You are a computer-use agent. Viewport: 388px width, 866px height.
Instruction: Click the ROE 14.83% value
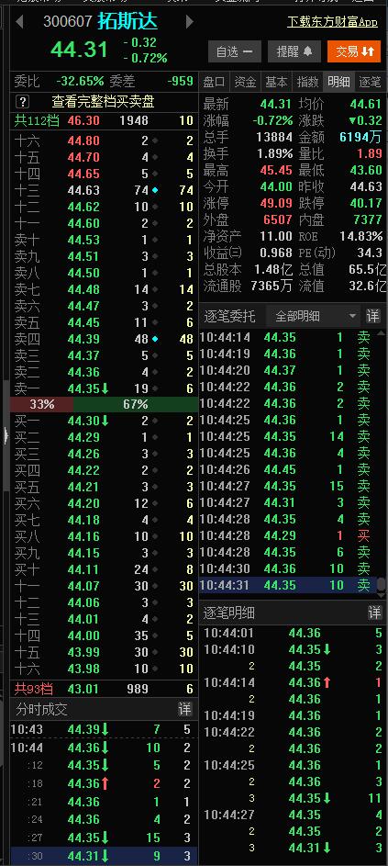[361, 236]
